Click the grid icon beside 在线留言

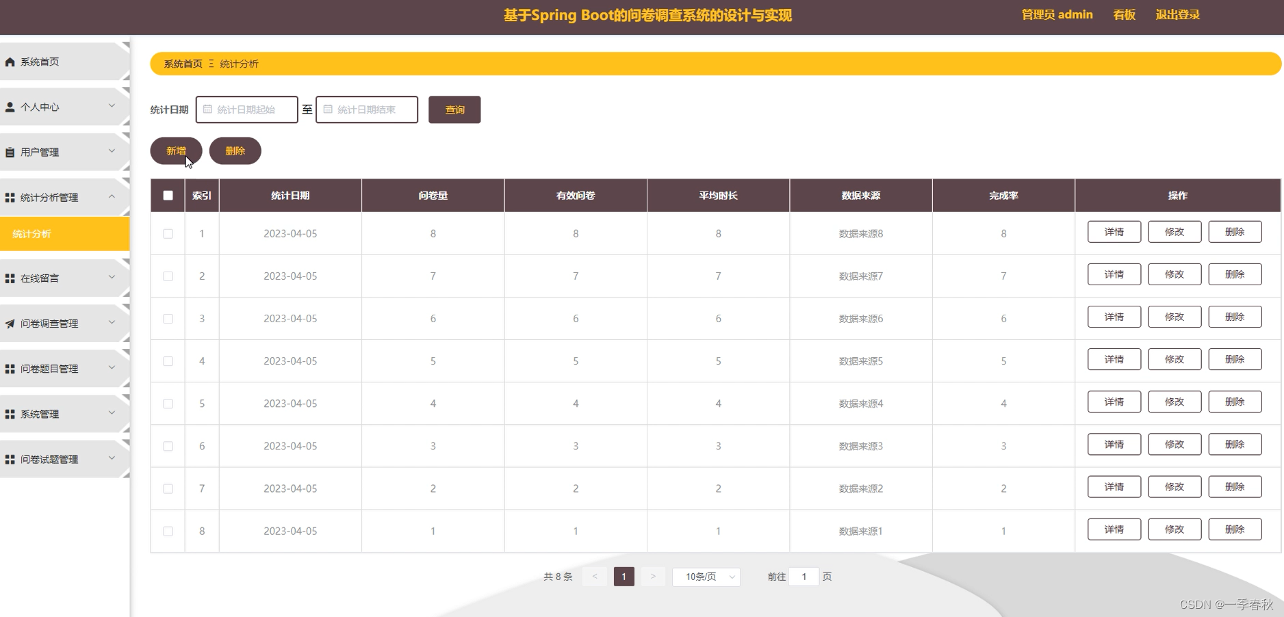(10, 278)
